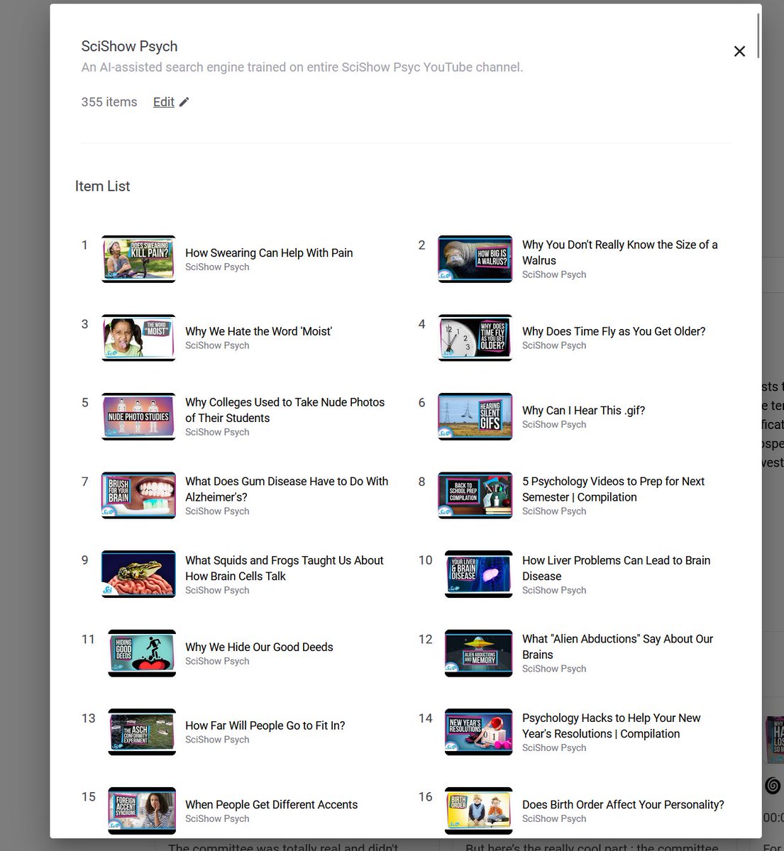Select title 'Psychology Hacks to Help Your New Year's Resolutions'
Viewport: 784px width, 851px height.
tap(611, 725)
